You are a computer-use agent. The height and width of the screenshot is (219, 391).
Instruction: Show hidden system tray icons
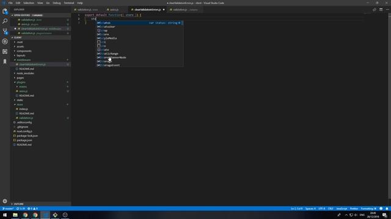click(346, 215)
